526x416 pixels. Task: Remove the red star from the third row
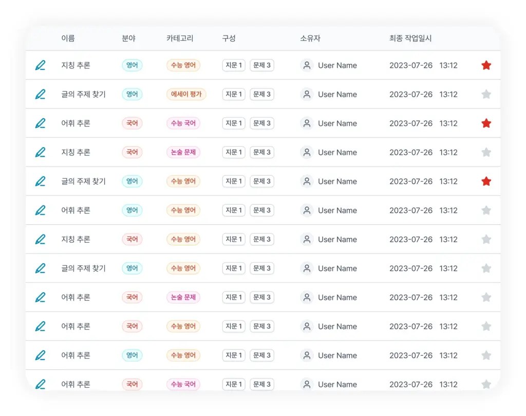(486, 123)
